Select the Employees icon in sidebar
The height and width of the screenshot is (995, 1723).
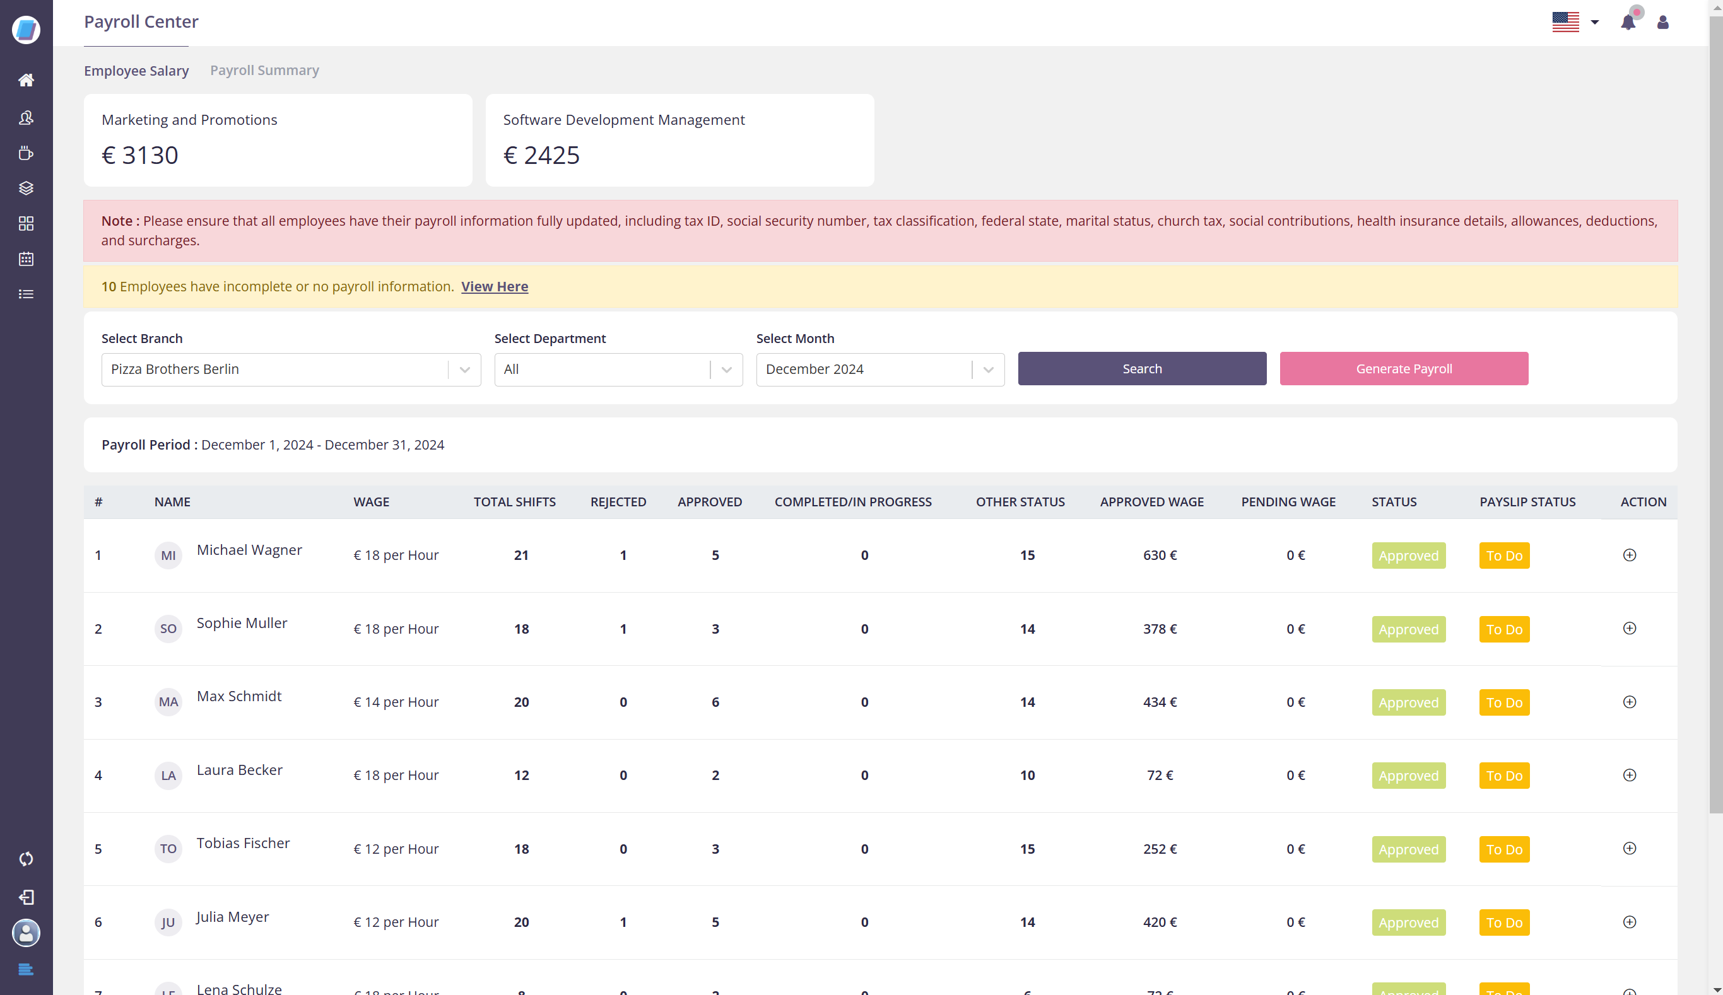[x=26, y=117]
